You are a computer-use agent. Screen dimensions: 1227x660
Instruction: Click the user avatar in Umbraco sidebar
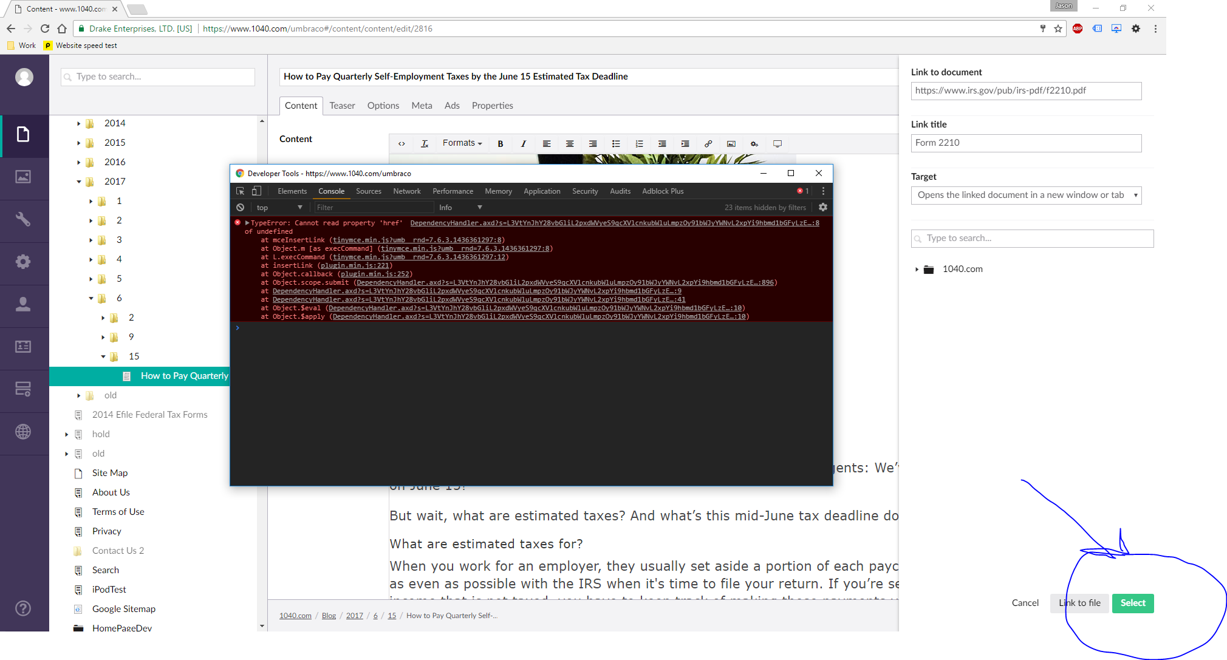point(24,77)
